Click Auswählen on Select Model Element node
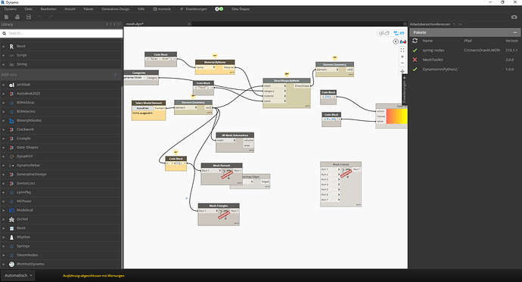522x282 pixels. pos(143,108)
